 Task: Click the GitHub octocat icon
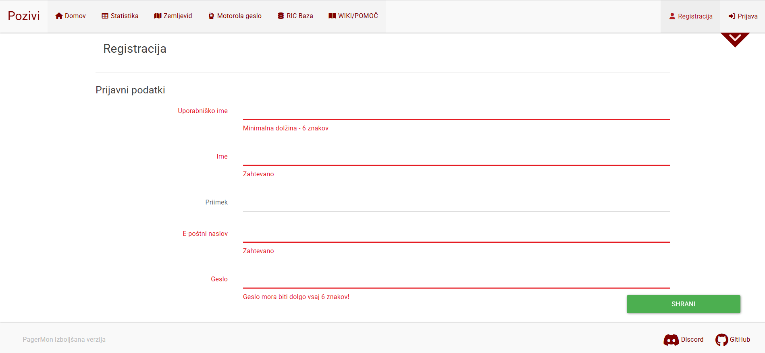coord(722,340)
